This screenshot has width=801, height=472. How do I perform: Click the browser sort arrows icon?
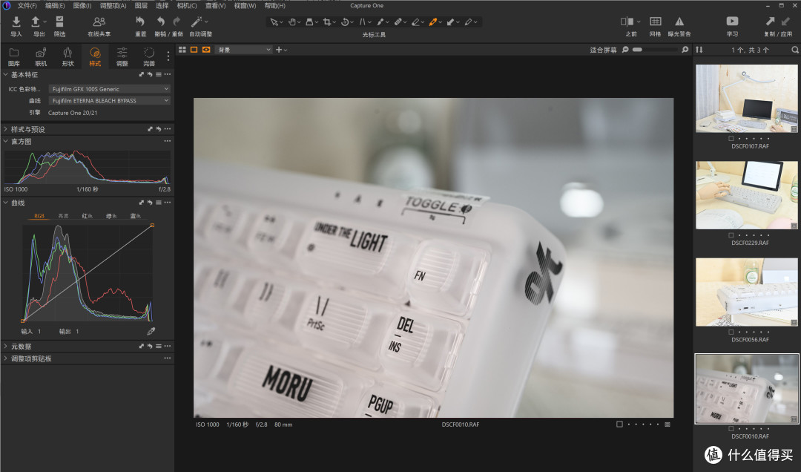pos(699,50)
